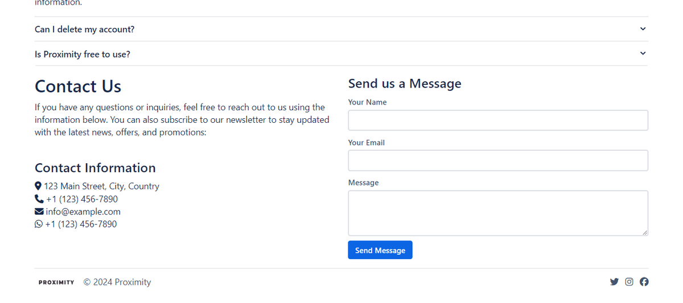
Task: Click the Message textarea resize handle
Action: [x=645, y=233]
